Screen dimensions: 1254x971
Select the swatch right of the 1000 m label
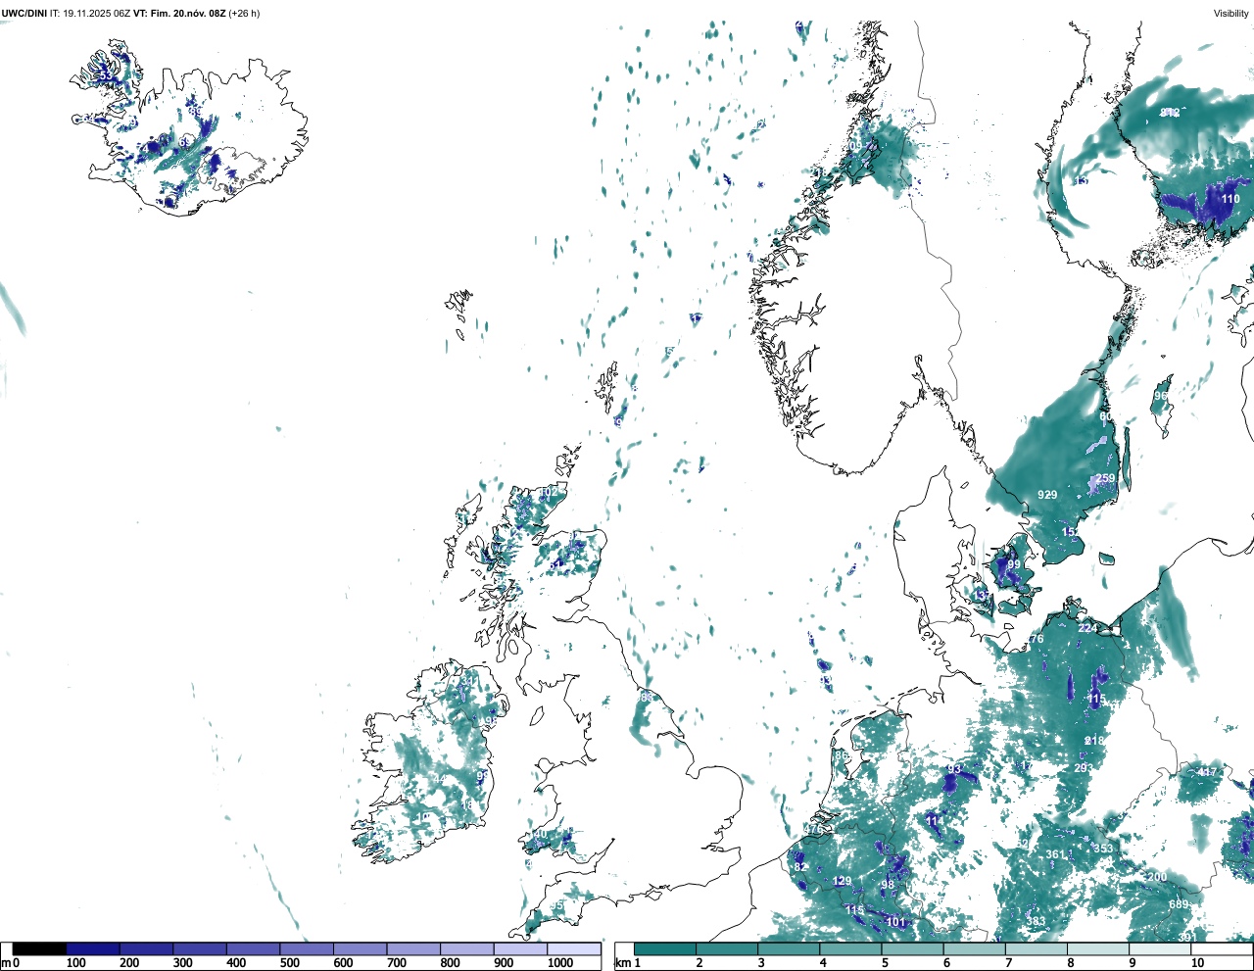click(x=573, y=949)
